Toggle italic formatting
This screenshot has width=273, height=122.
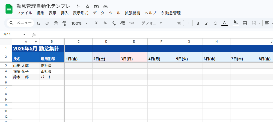[206, 23]
